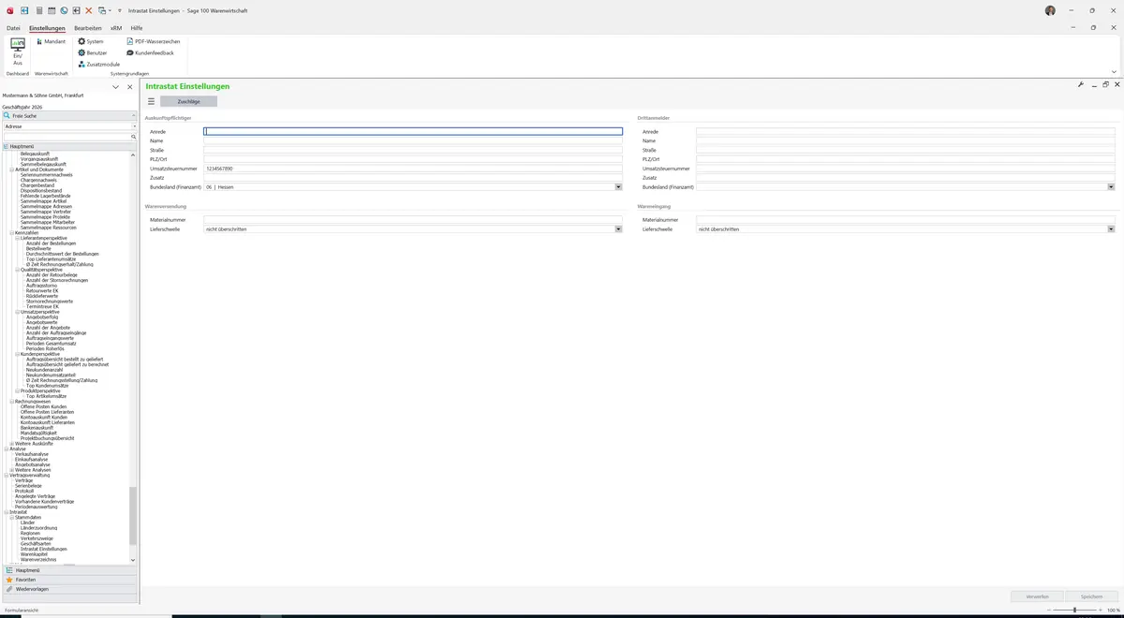Click the navigation tree vertical scrollbar
Viewport: 1124px width, 618px height.
click(x=133, y=515)
